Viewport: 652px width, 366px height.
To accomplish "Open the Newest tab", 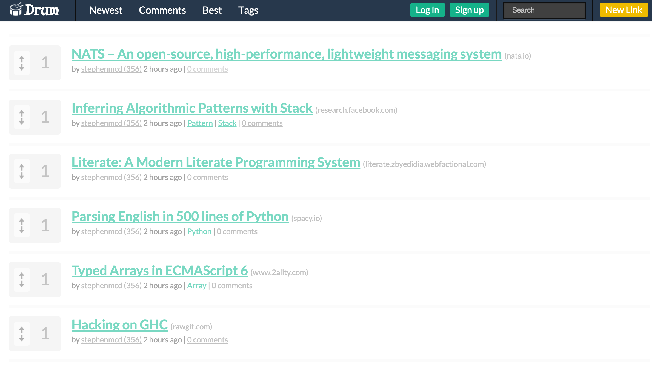I will [105, 10].
